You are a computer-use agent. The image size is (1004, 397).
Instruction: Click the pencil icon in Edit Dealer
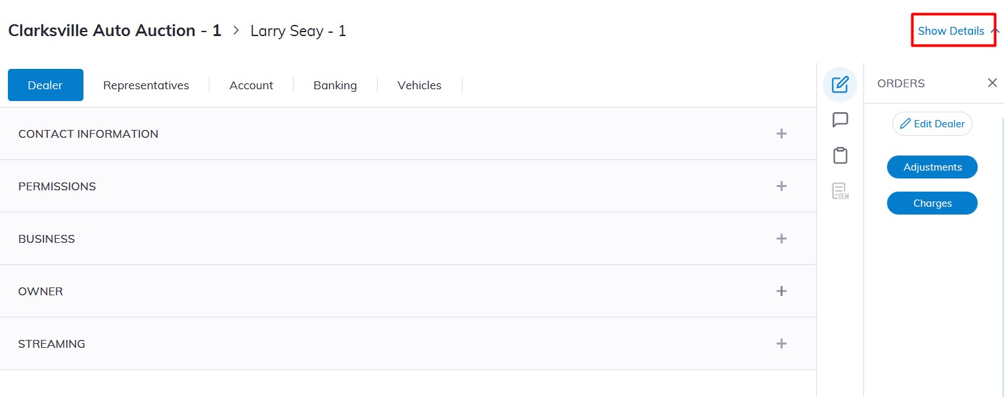click(x=905, y=124)
